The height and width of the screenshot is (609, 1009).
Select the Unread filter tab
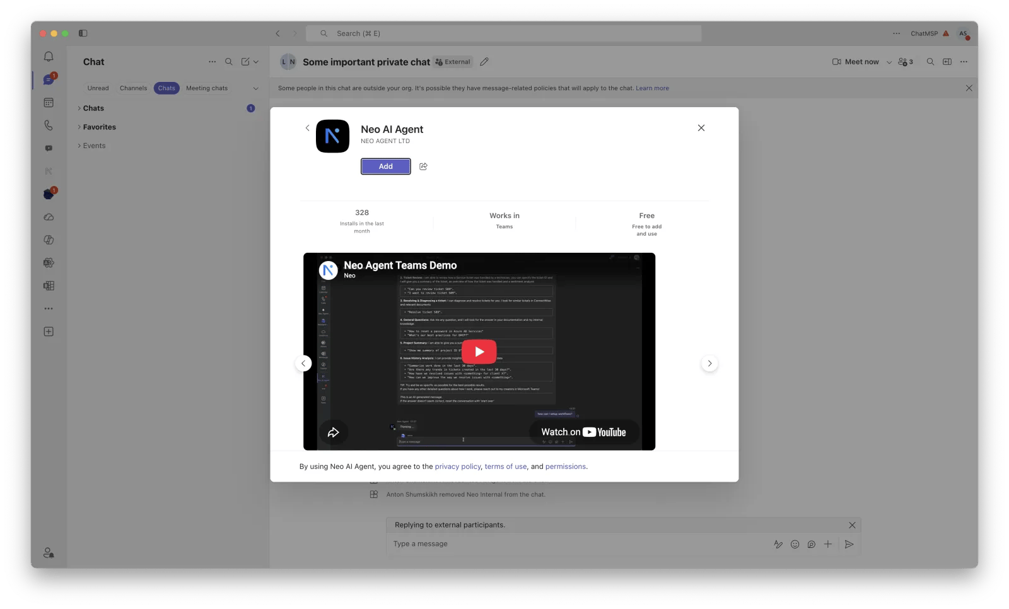point(98,88)
